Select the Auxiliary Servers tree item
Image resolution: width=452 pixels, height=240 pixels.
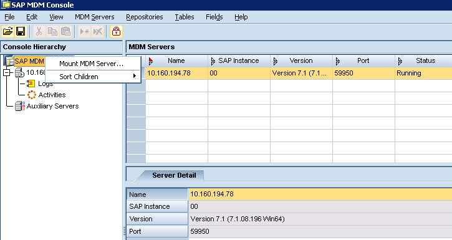52,106
